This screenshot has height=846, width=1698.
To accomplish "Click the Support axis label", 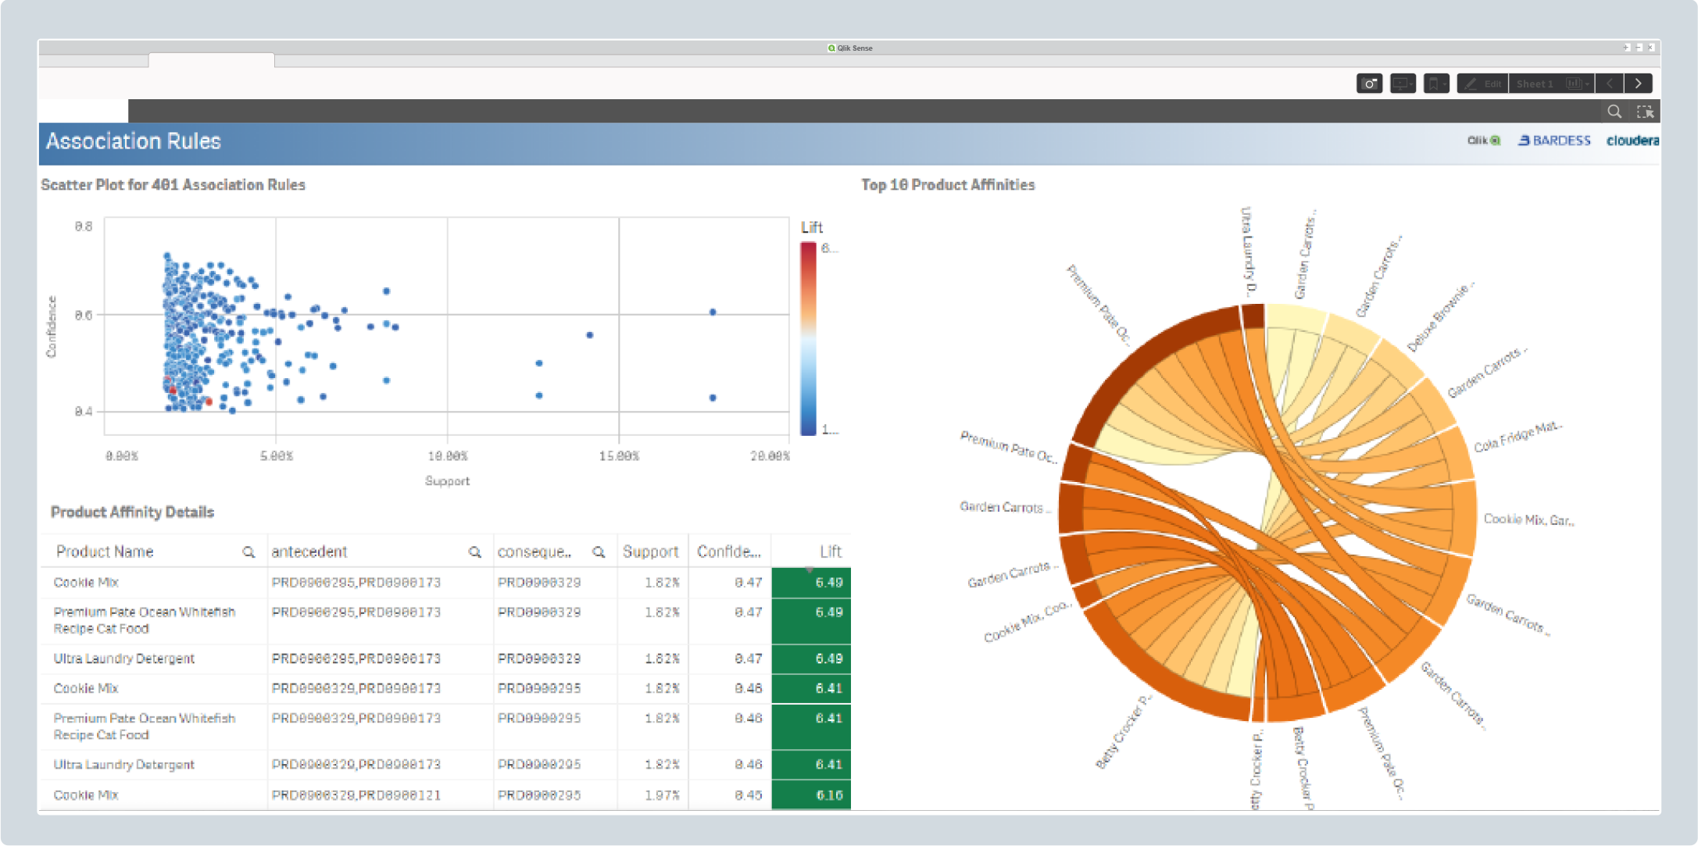I will point(447,481).
